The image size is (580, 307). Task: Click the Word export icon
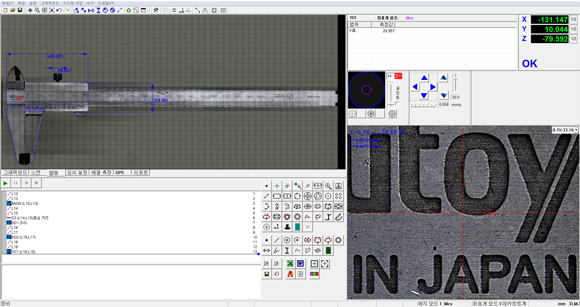[300, 264]
